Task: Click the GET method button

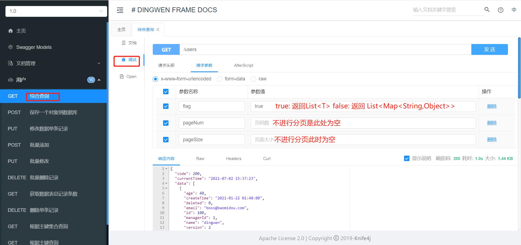Action: point(166,49)
